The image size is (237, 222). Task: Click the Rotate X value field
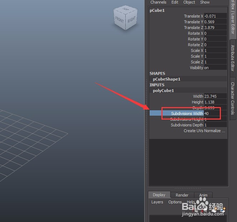pyautogui.click(x=216, y=33)
